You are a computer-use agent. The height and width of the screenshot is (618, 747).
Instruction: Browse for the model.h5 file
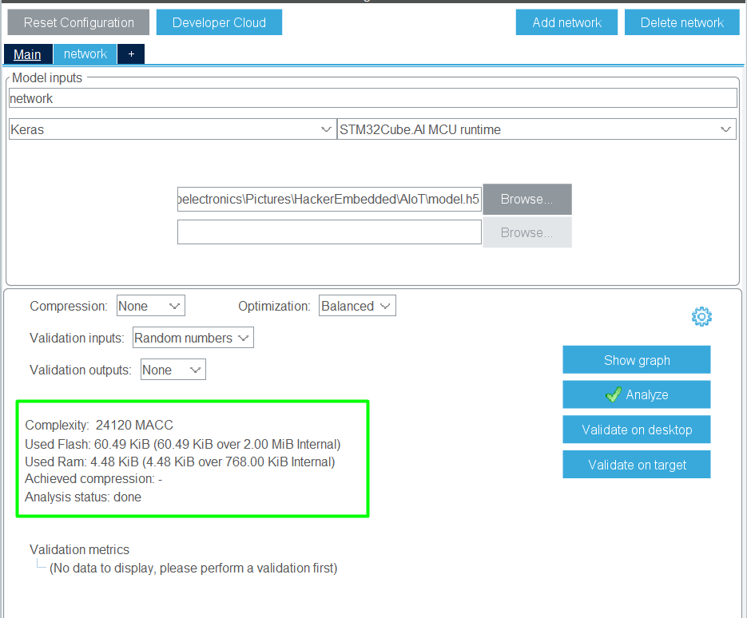(526, 200)
